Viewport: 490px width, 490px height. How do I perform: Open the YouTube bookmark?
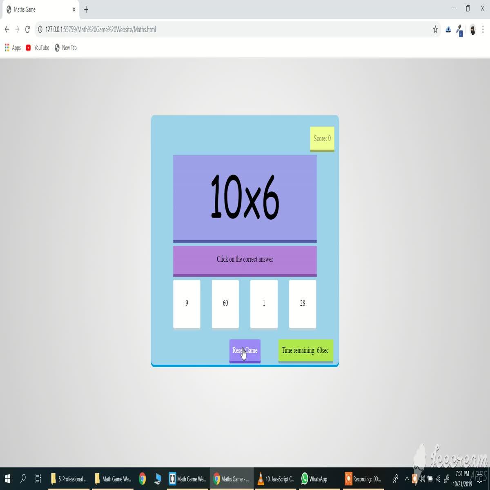coord(38,48)
